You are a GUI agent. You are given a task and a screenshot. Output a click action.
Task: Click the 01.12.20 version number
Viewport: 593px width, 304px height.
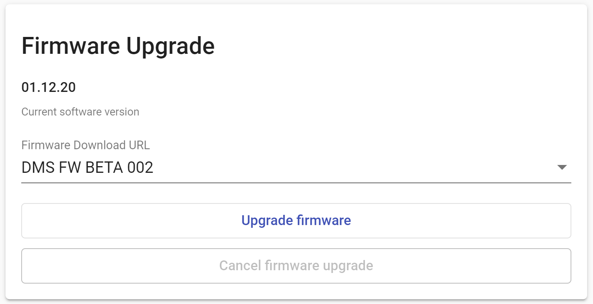(48, 87)
